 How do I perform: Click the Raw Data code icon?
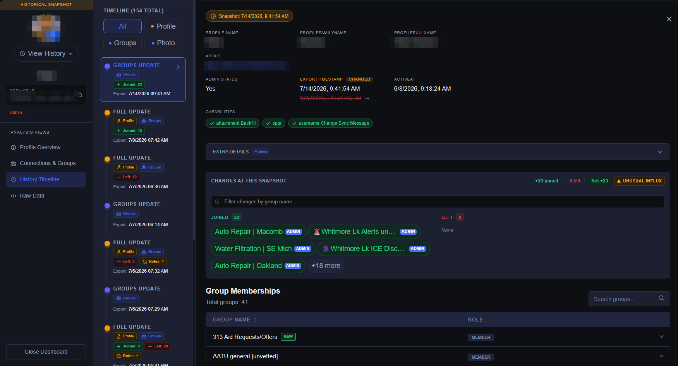(14, 196)
